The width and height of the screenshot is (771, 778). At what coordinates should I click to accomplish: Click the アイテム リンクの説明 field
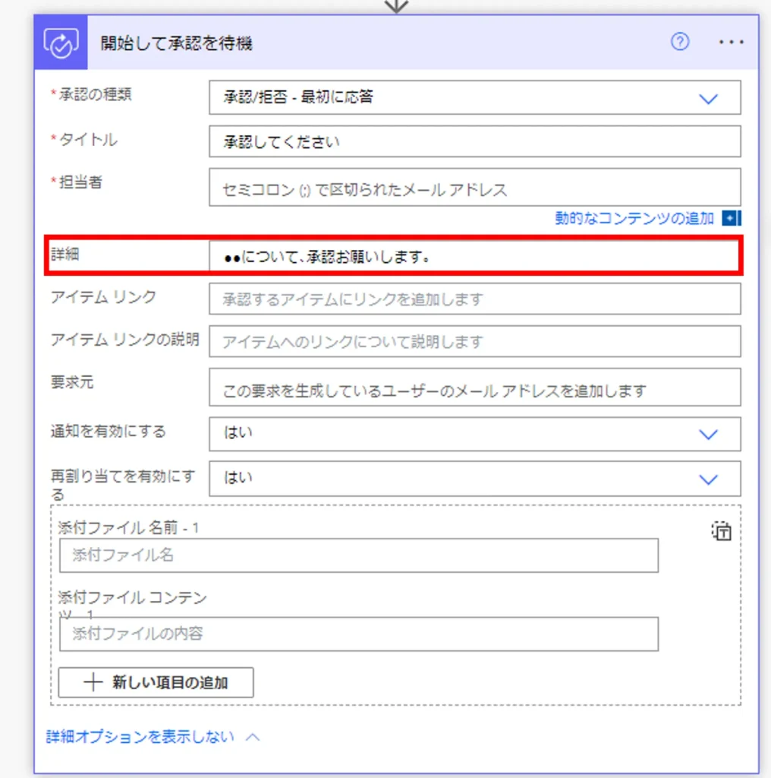(x=474, y=342)
